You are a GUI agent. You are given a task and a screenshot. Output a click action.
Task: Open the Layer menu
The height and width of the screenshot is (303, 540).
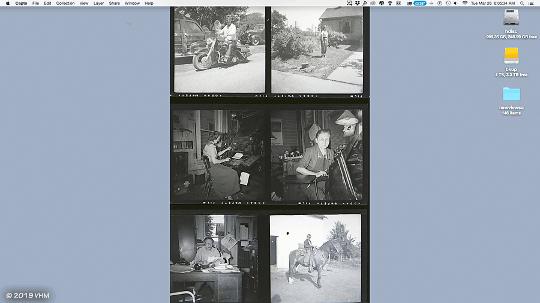[98, 3]
